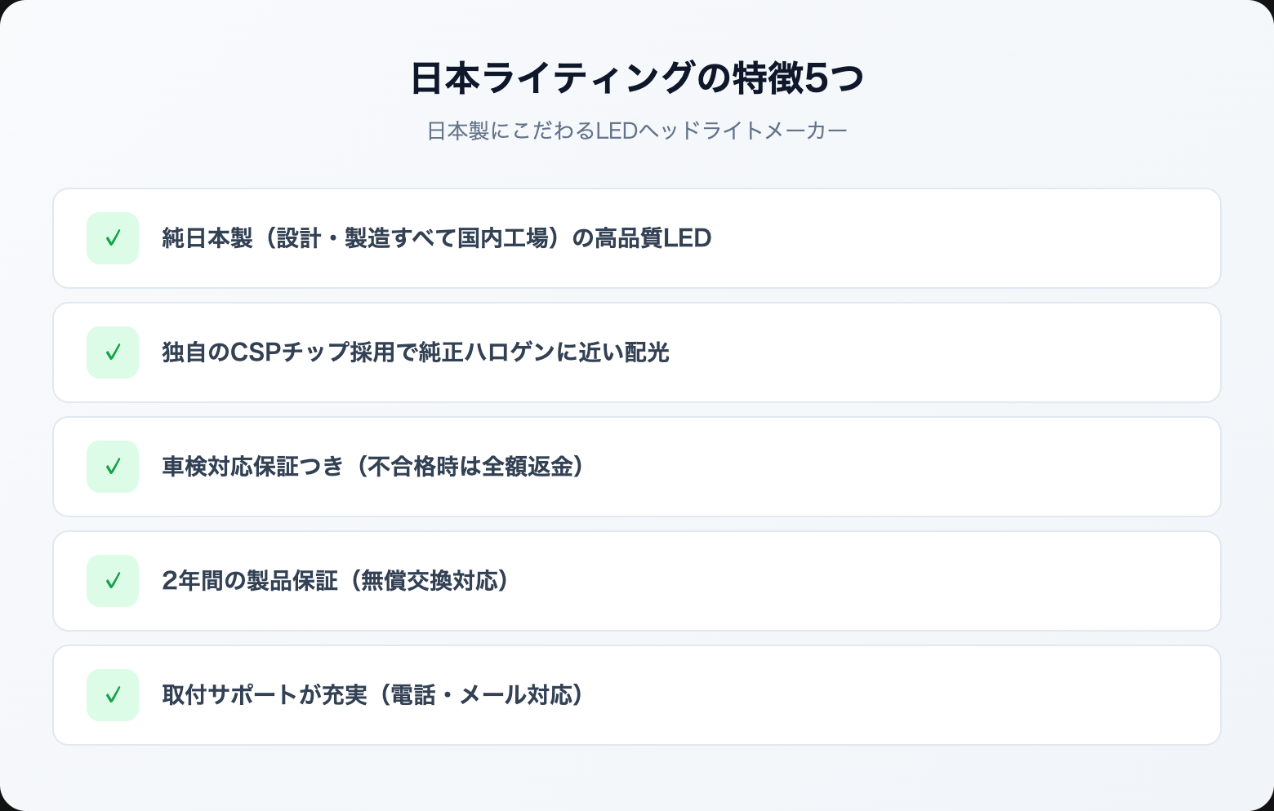Click the checkmark icon for 独自のCSPチップ item
The height and width of the screenshot is (811, 1274).
pyautogui.click(x=113, y=352)
